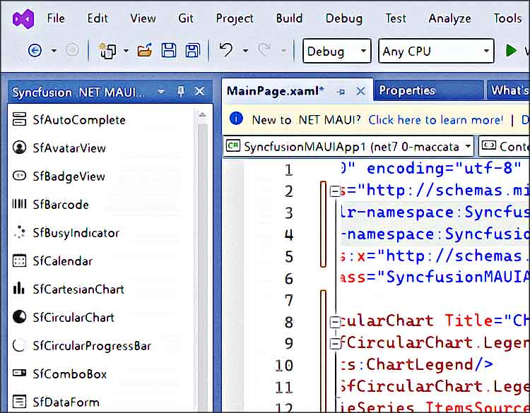Click the encoding="utf-8" text on line 1
Screen dimensions: 530x413
click(x=444, y=168)
